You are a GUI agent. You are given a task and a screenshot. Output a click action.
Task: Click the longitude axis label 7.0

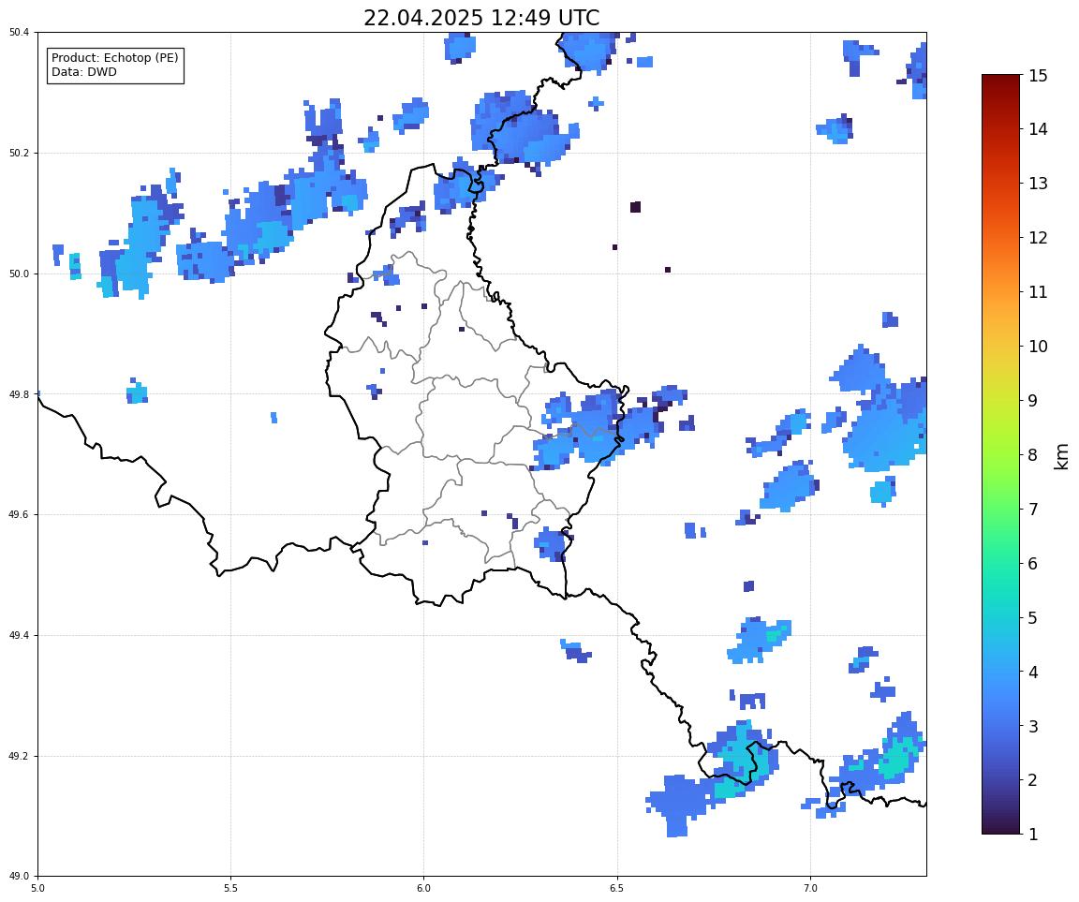810,888
